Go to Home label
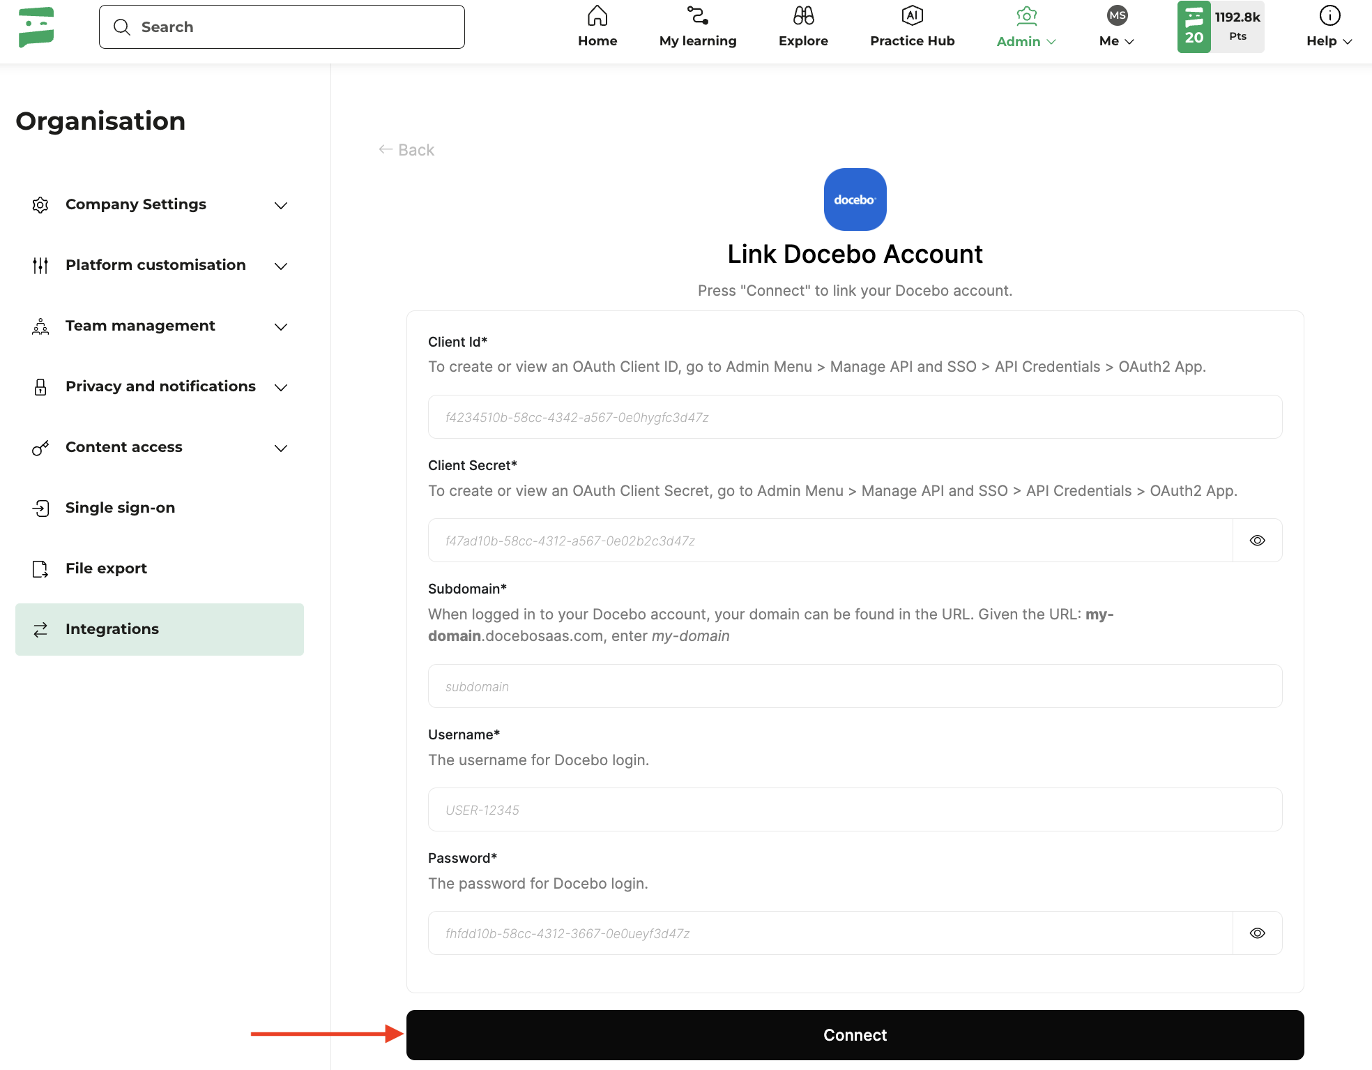This screenshot has width=1372, height=1070. click(597, 41)
